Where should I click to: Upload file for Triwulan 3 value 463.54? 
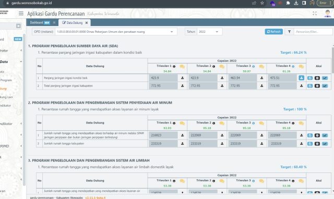(262, 78)
